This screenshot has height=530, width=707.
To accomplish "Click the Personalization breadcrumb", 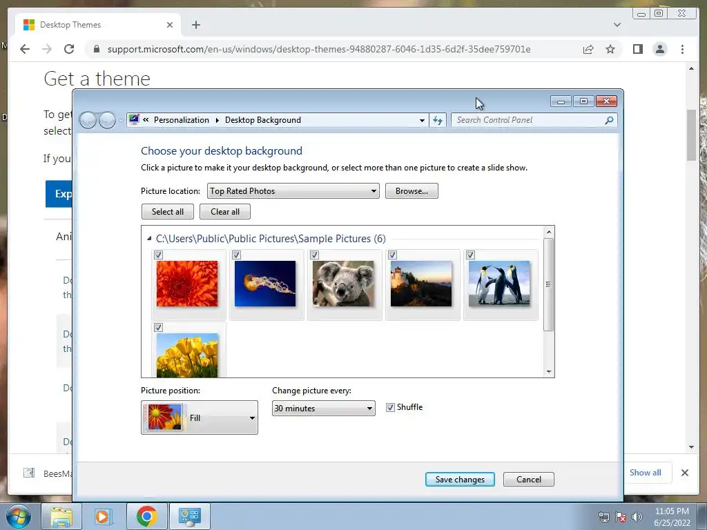I will click(182, 120).
